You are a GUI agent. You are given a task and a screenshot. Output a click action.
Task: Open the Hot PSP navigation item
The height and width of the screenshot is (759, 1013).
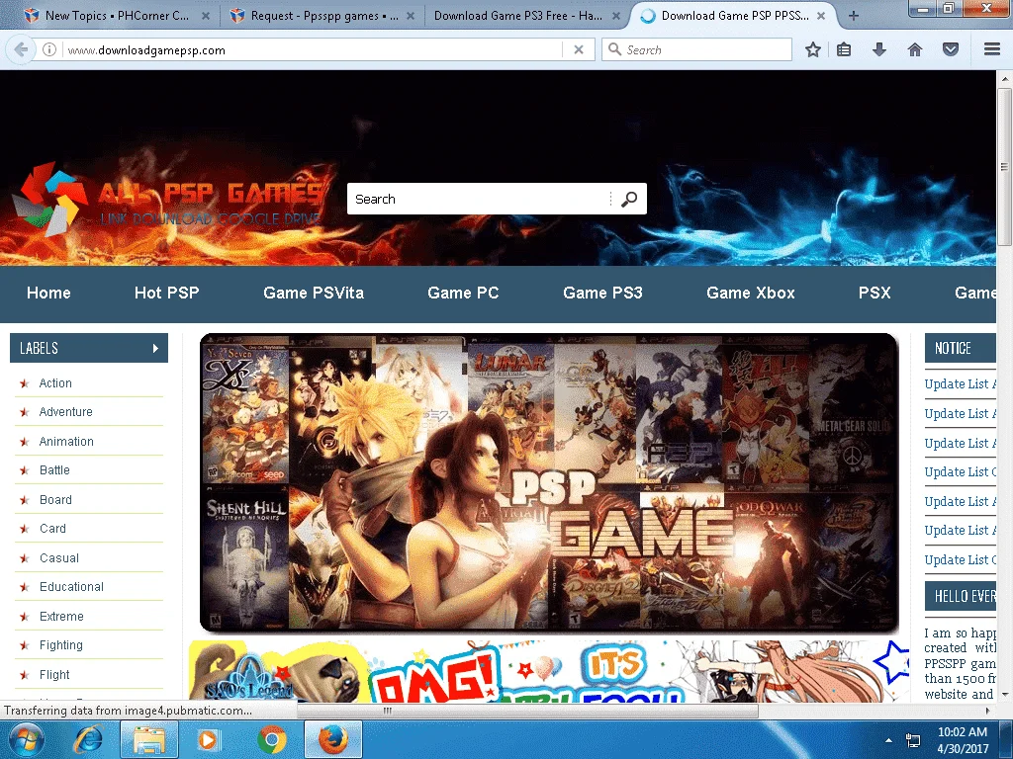(x=166, y=293)
